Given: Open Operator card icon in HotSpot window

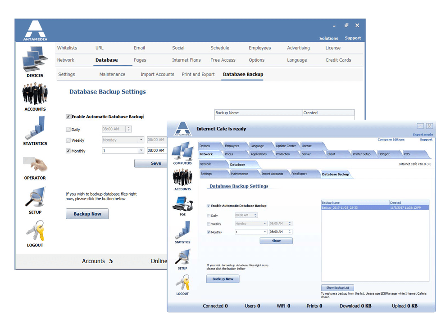Looking at the screenshot, I should [35, 164].
